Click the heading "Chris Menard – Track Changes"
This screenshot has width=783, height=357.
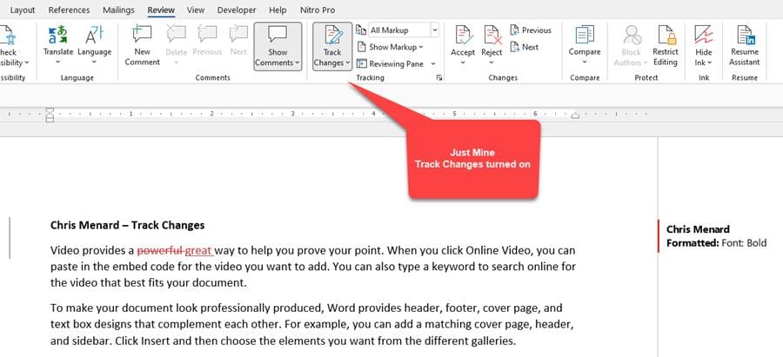point(127,225)
